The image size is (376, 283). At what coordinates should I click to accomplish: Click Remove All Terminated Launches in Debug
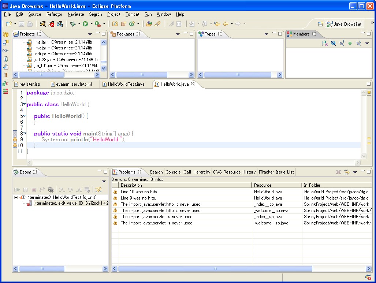click(51, 190)
